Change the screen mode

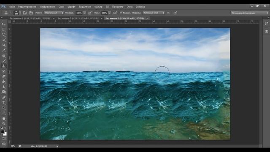point(4,144)
